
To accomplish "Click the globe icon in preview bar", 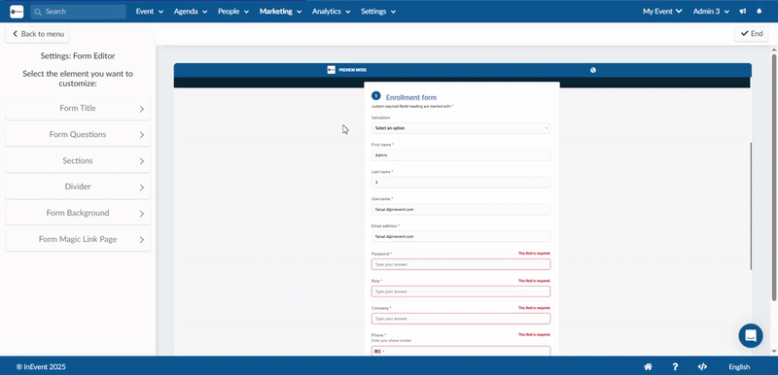I will click(593, 70).
